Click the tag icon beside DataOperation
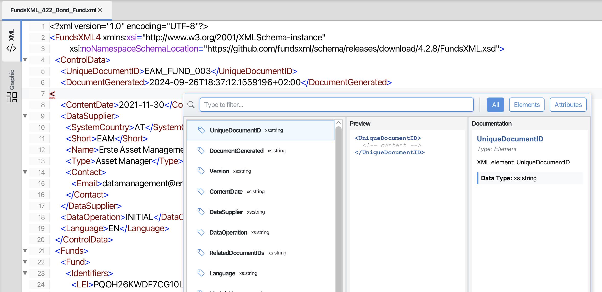 [x=201, y=232]
